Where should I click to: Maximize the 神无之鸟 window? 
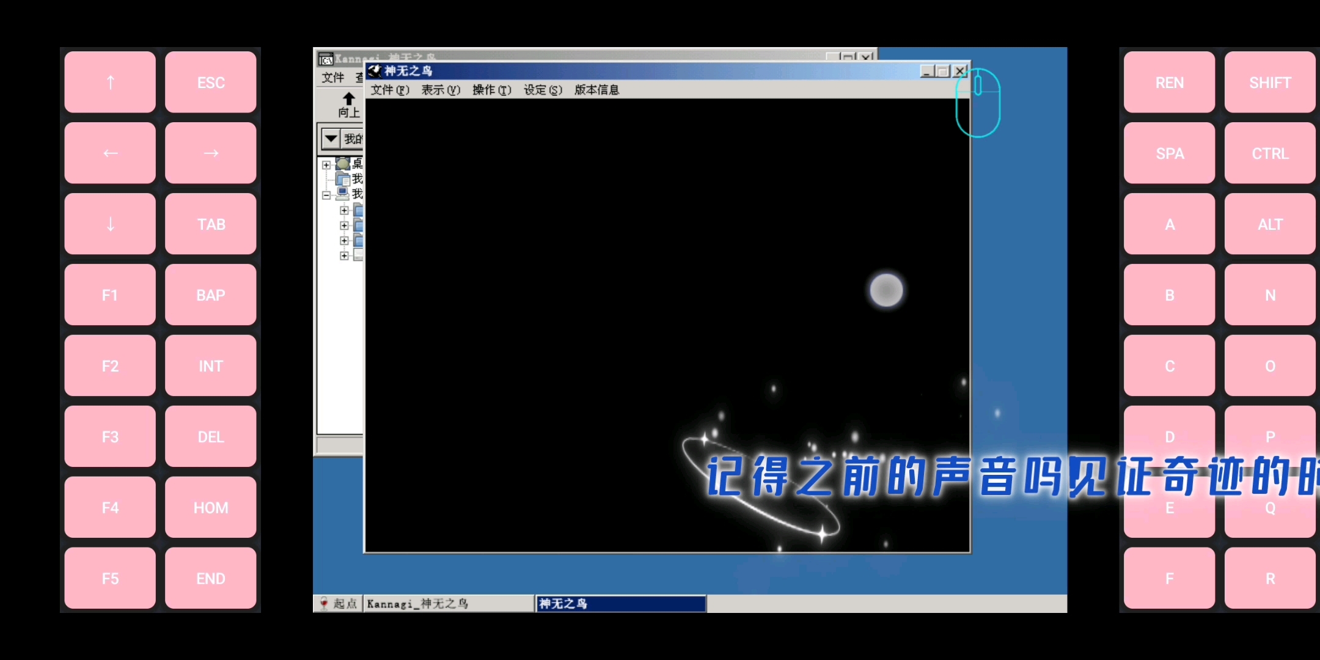[x=943, y=71]
